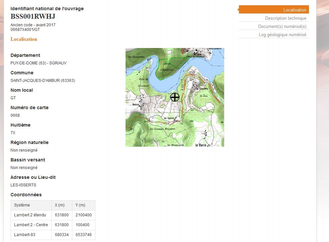
Task: Click the Système column header
Action: [22, 205]
